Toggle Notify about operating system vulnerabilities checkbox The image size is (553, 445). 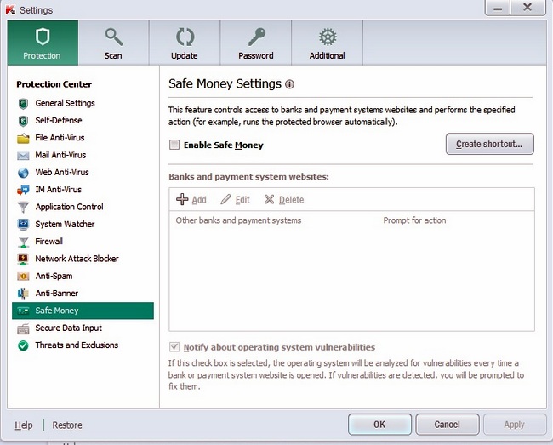tap(174, 347)
